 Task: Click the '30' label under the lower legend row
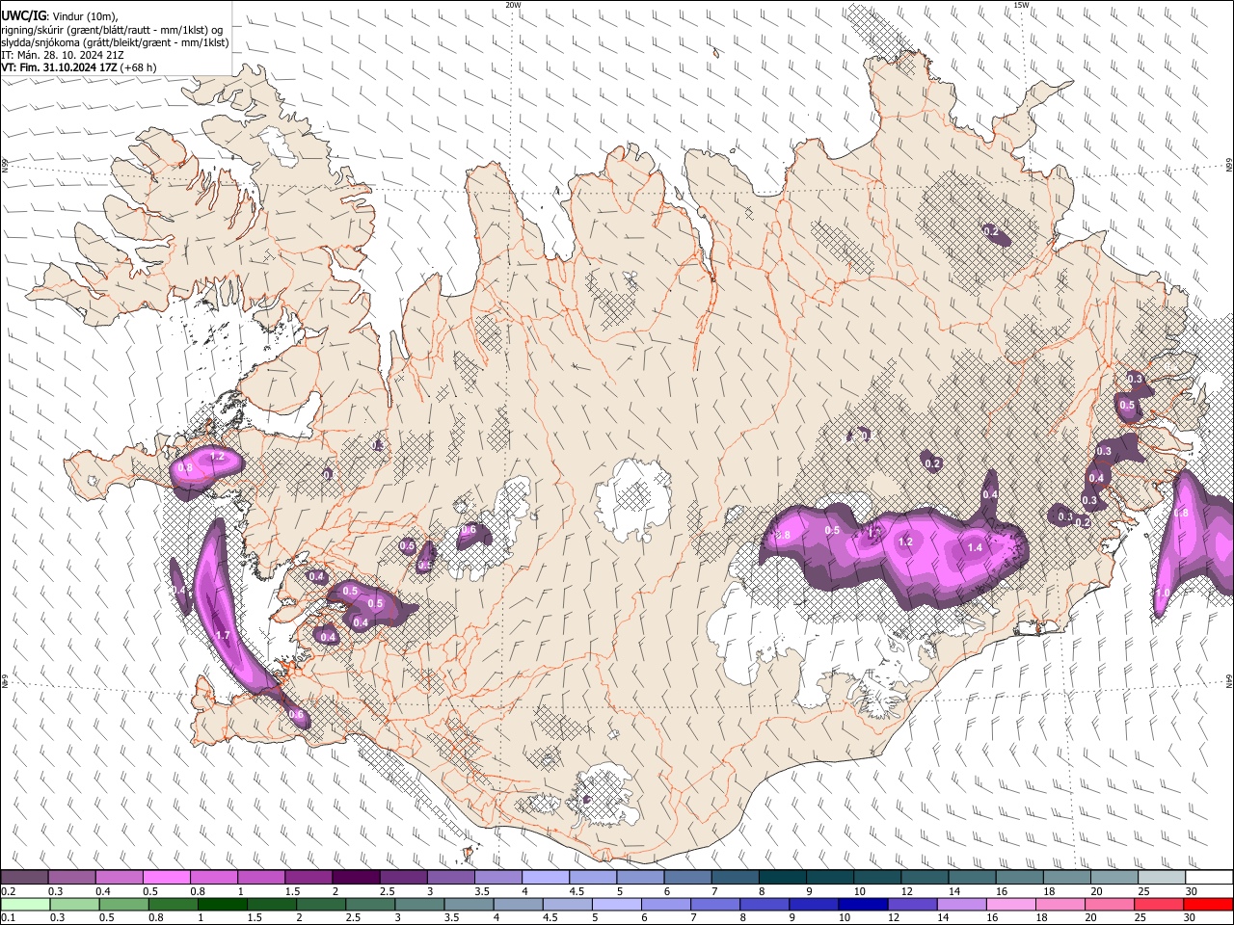point(1192,917)
